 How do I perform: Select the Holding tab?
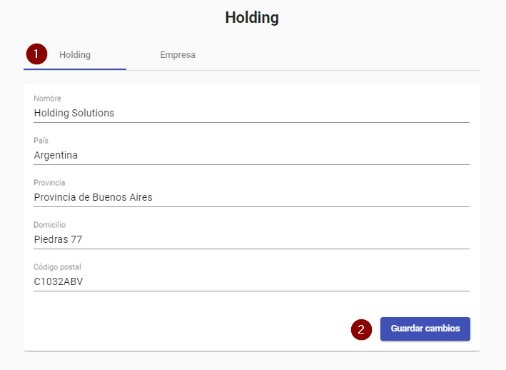pyautogui.click(x=75, y=55)
